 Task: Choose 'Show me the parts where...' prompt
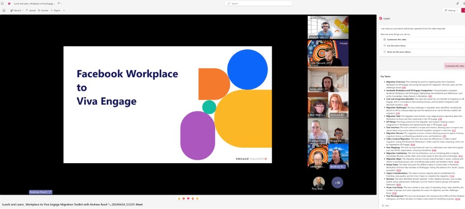(399, 51)
